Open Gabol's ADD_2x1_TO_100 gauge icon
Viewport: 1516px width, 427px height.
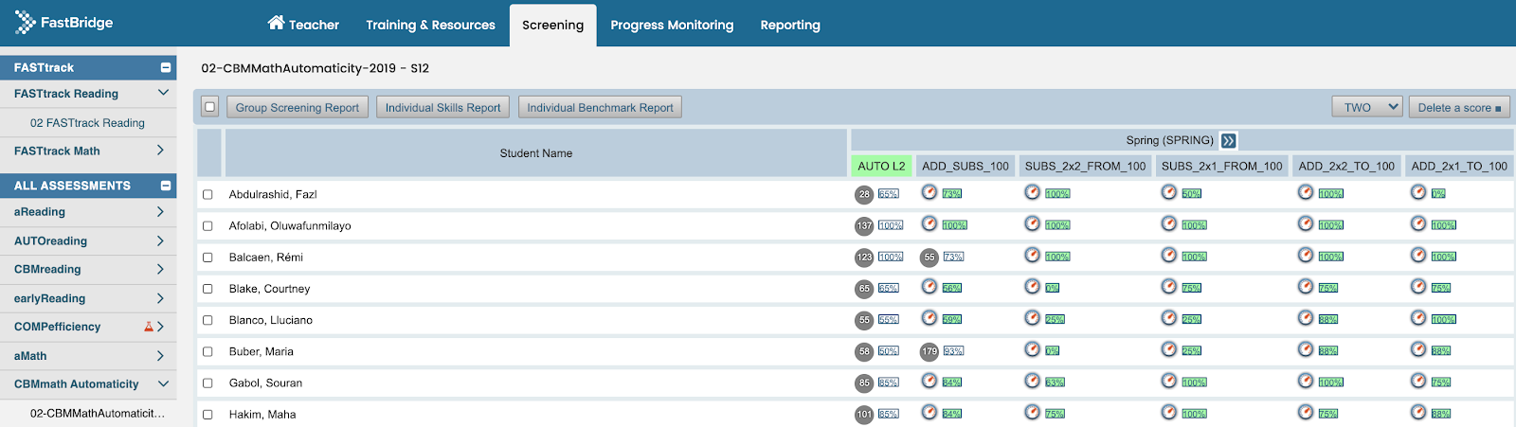pos(1418,381)
